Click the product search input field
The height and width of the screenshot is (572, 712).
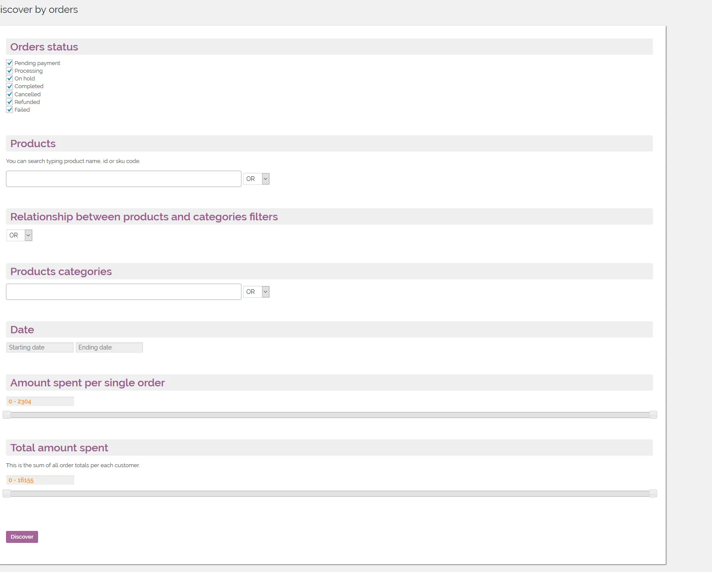[123, 179]
